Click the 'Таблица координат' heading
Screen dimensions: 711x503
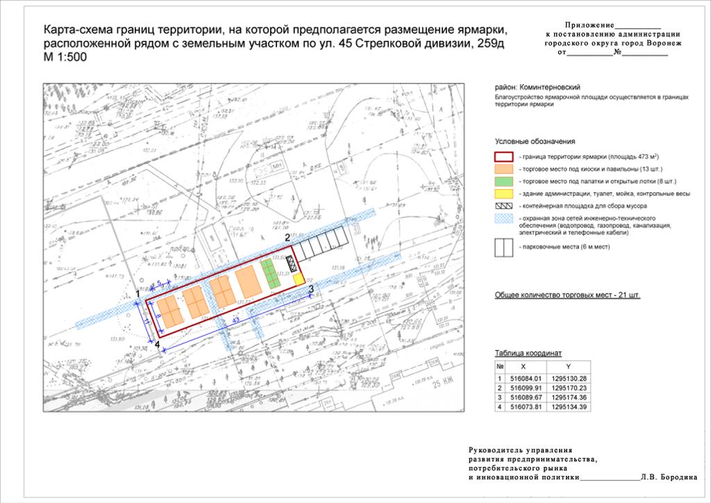[x=528, y=353]
